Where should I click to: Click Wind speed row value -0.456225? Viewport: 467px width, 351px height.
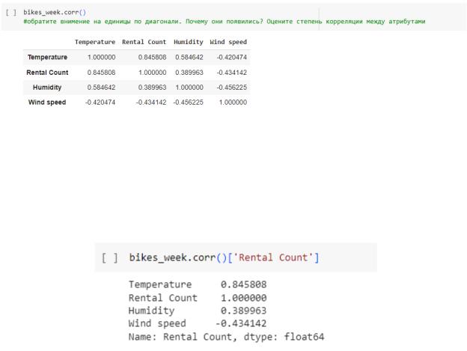point(188,102)
